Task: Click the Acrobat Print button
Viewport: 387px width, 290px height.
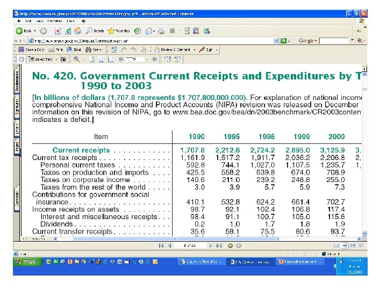Action: pyautogui.click(x=55, y=49)
